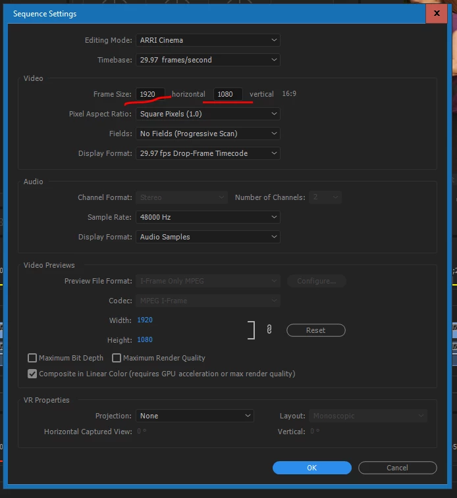
Task: Confirm settings with the OK button
Action: [x=312, y=468]
